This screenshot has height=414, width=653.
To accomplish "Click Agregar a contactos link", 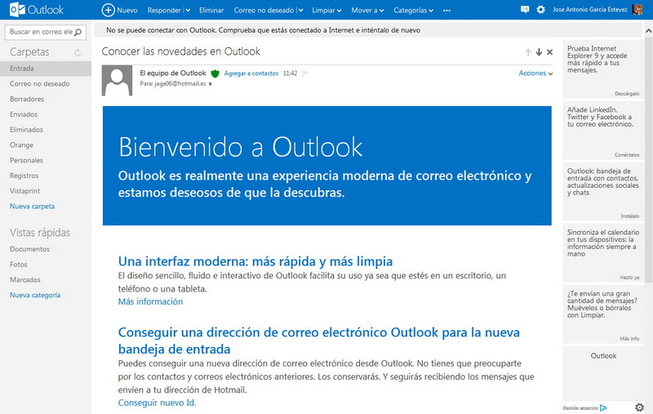I will tap(251, 73).
